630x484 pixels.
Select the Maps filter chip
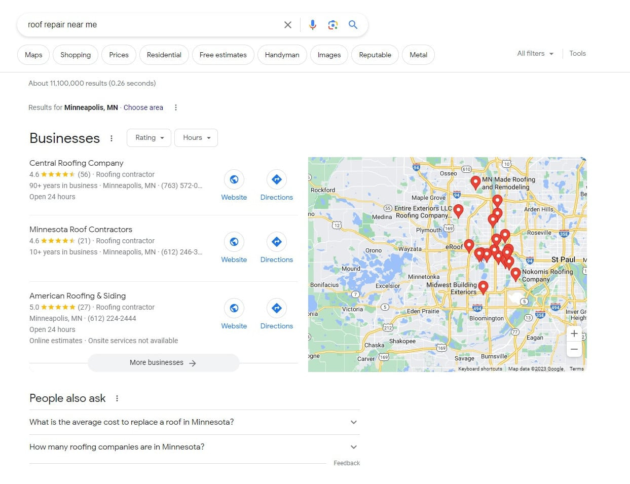point(33,55)
